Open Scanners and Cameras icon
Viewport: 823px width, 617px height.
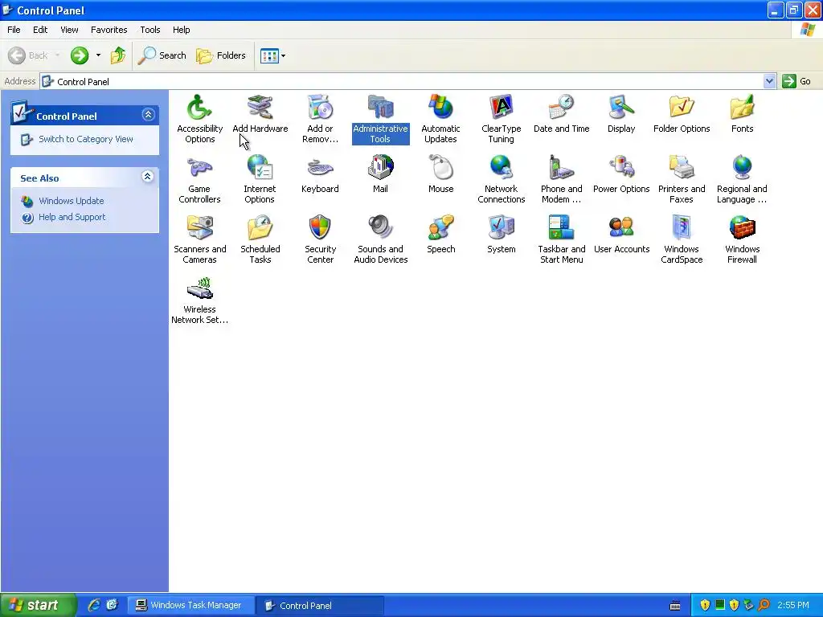(199, 228)
